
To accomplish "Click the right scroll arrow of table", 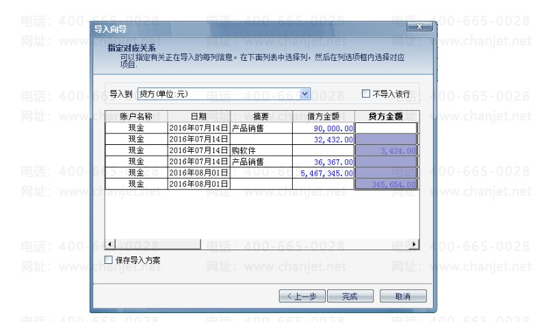I will click(414, 244).
